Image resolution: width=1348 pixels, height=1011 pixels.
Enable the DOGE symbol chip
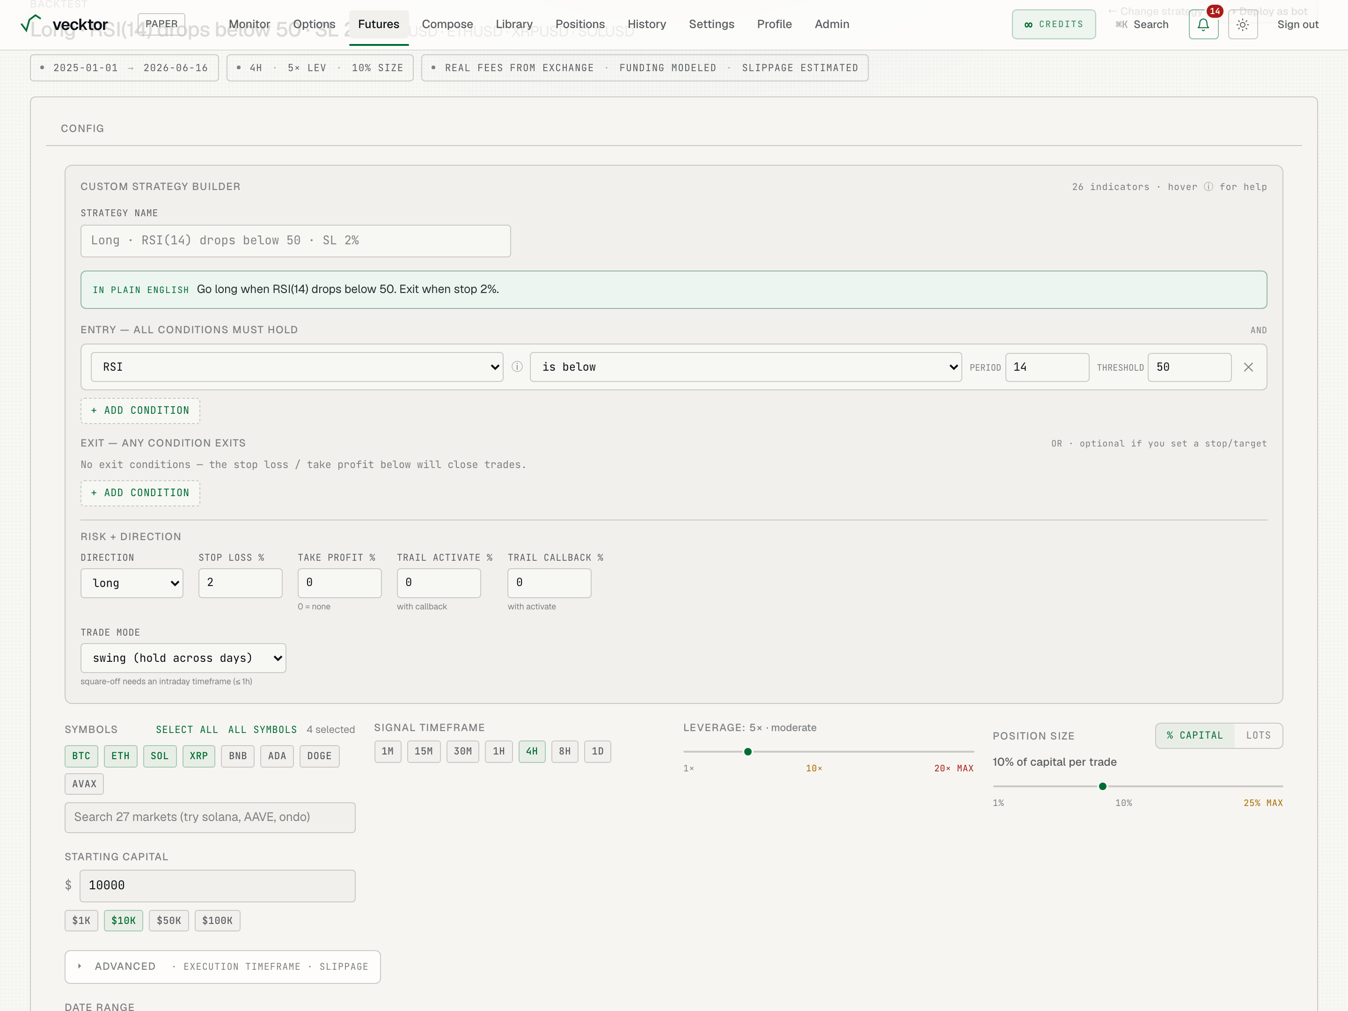coord(319,755)
